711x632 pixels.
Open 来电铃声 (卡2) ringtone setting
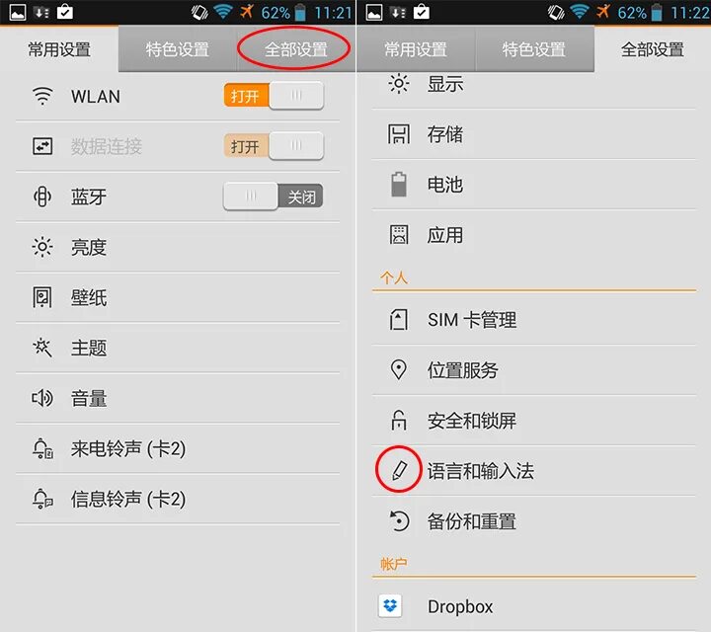178,449
